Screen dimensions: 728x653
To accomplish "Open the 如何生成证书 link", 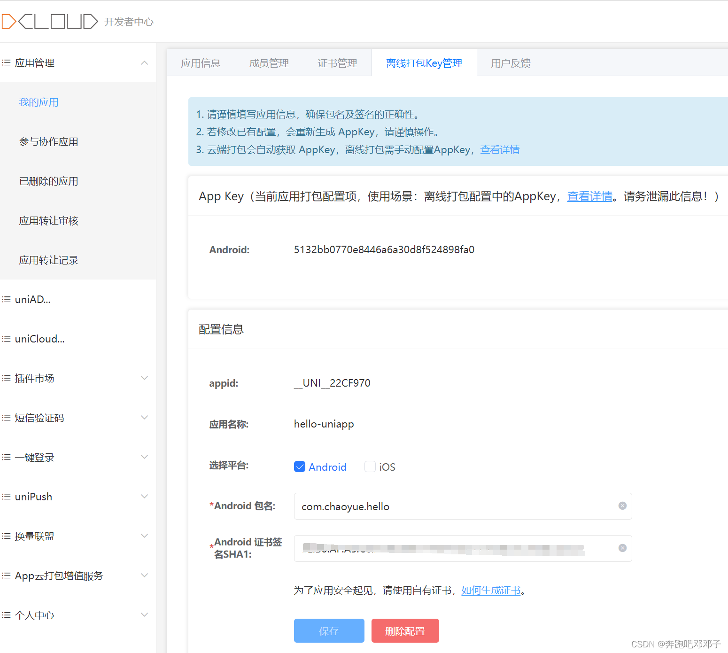I will pyautogui.click(x=490, y=590).
